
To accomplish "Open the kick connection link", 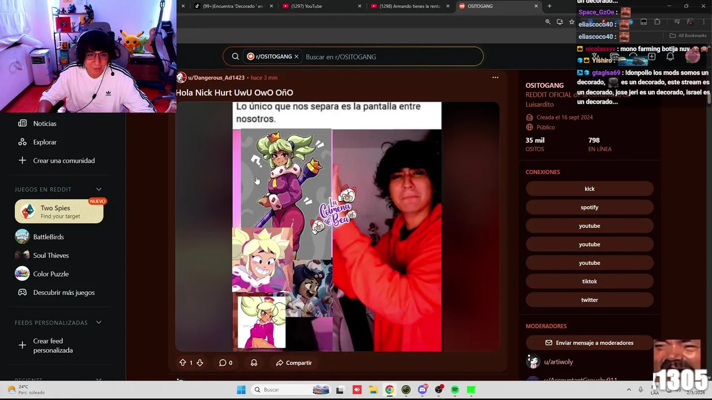I will (590, 189).
